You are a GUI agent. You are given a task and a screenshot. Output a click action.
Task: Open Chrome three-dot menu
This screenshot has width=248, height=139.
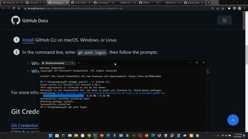[245, 8]
